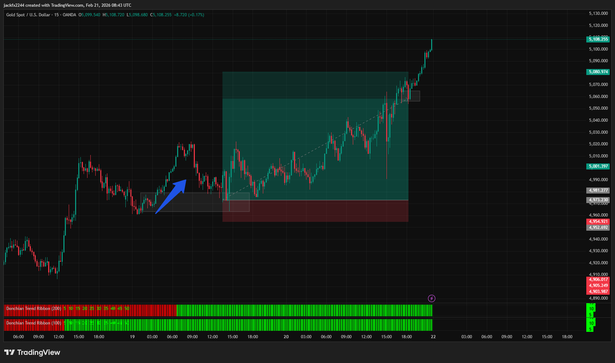This screenshot has height=363, width=615.
Task: Click the 5,030.000 price axis label
Action: (x=598, y=132)
